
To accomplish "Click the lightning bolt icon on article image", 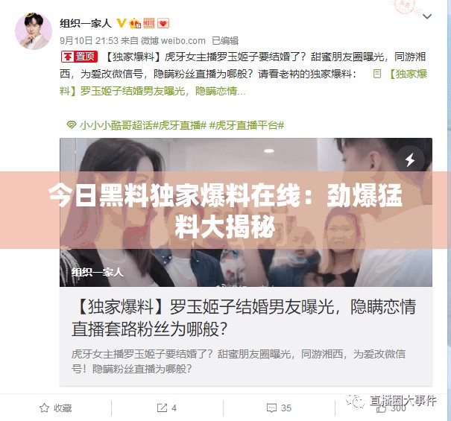I will coord(410,159).
